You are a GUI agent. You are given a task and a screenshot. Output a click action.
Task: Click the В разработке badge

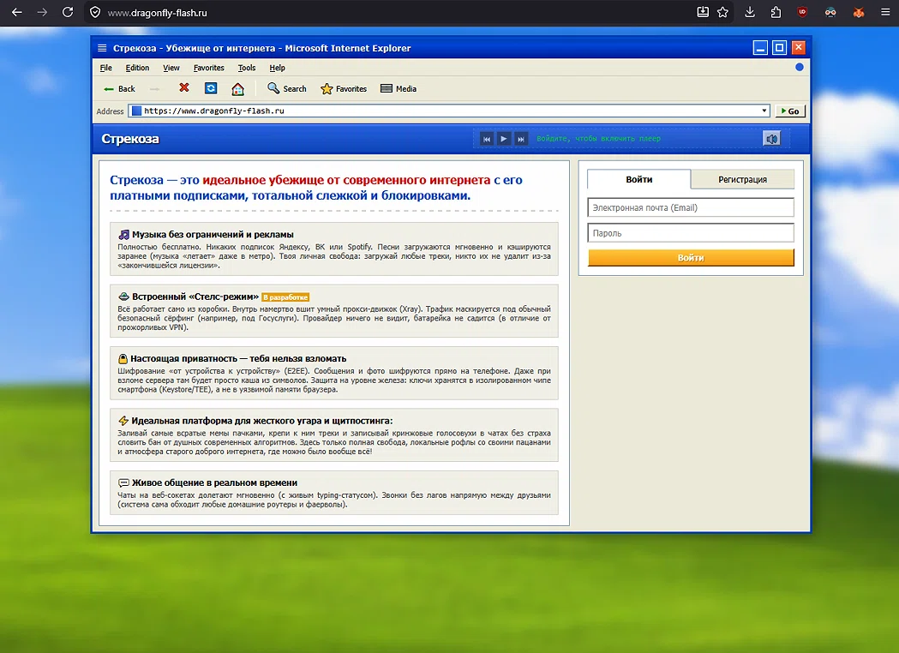[285, 297]
